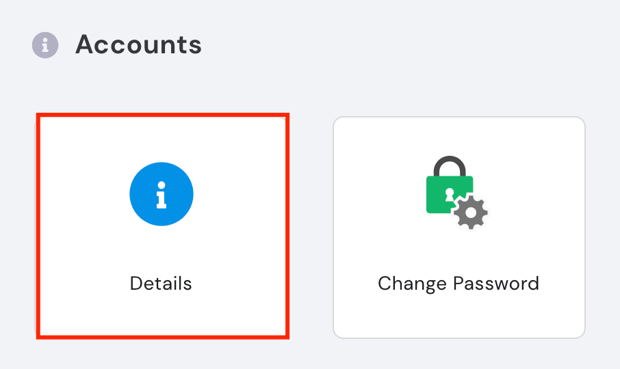
Task: Open the Details card
Action: point(162,226)
